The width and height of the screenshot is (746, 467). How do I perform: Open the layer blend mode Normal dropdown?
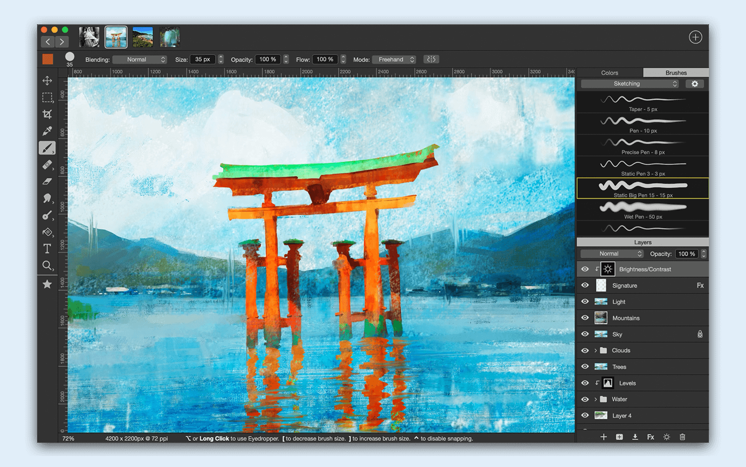tap(612, 254)
